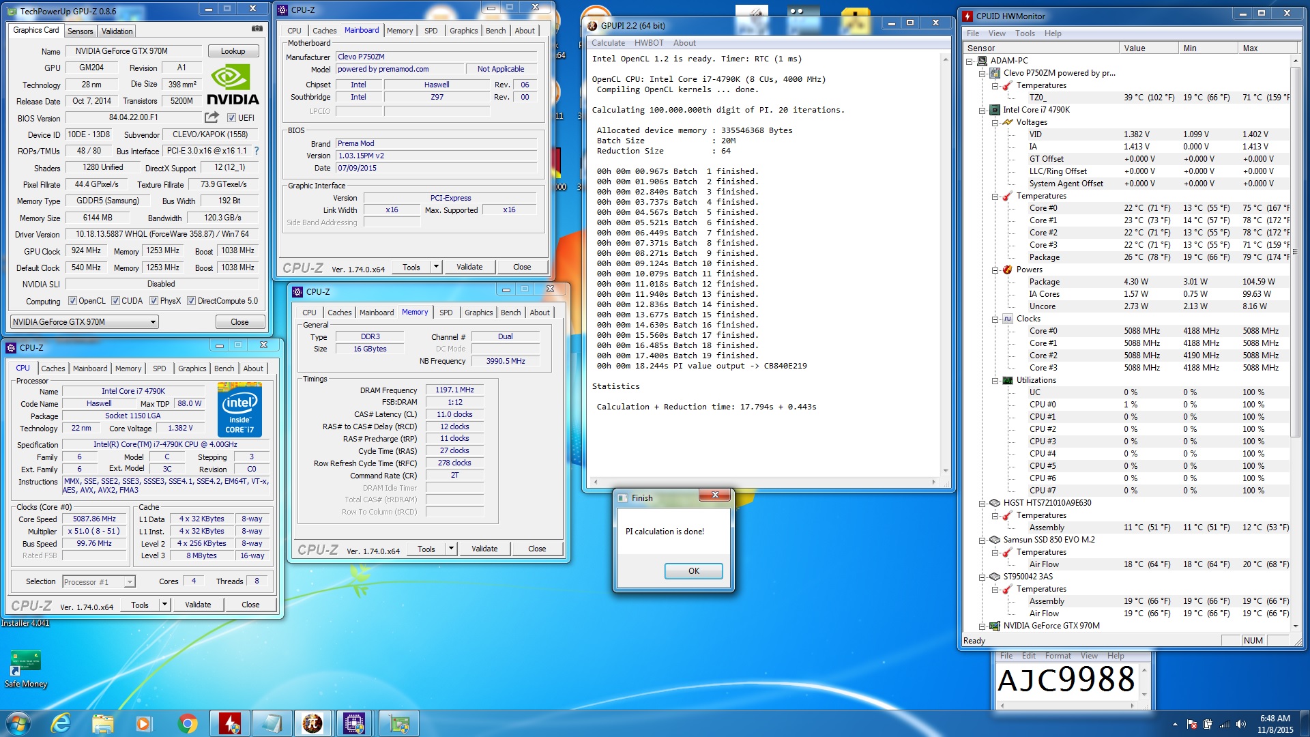Toggle the CUDA checkbox in GPU-Z
Image resolution: width=1310 pixels, height=737 pixels.
pos(115,301)
